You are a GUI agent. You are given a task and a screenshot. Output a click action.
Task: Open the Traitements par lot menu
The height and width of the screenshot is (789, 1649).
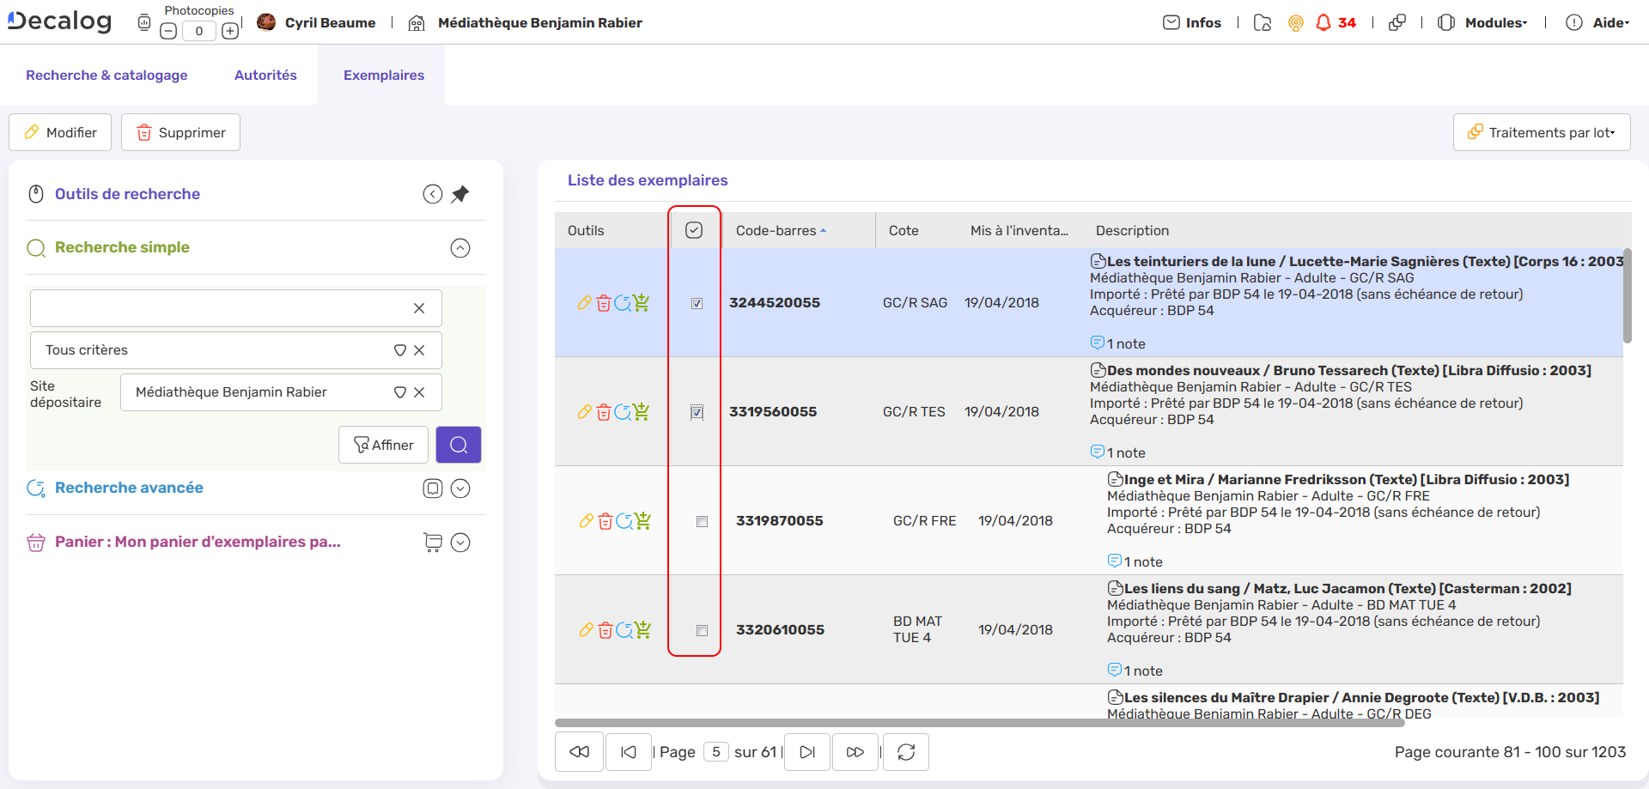(x=1542, y=132)
